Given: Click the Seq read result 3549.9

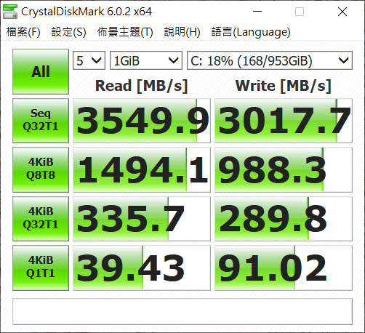Looking at the screenshot, I should point(142,121).
